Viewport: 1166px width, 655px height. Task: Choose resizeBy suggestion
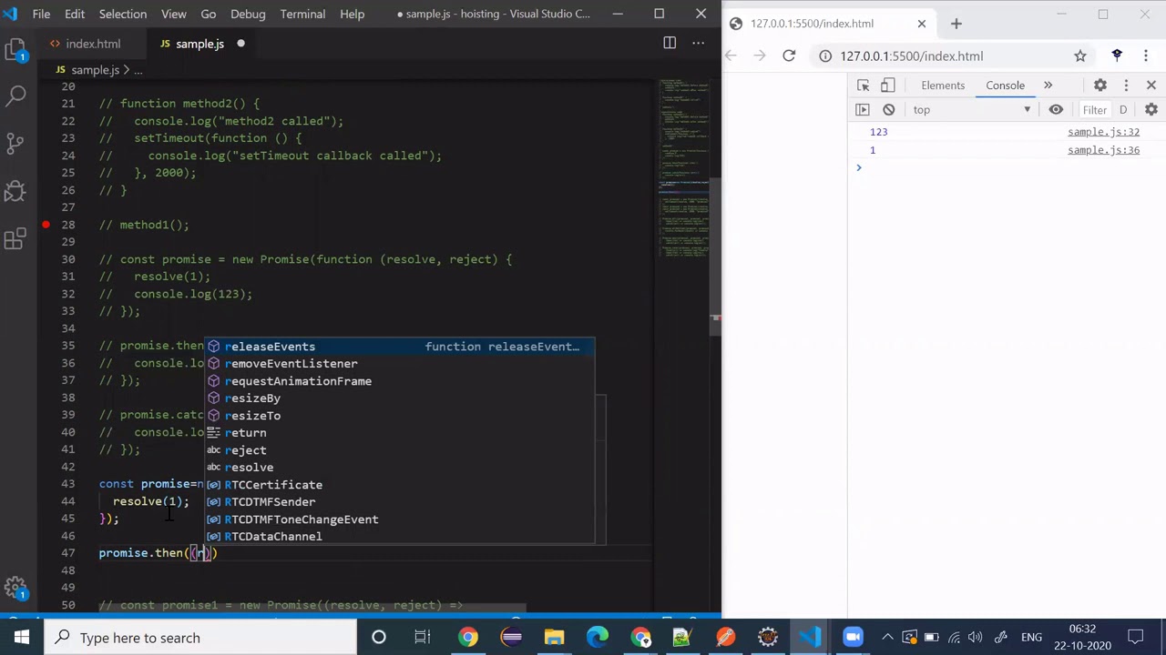[x=400, y=398]
